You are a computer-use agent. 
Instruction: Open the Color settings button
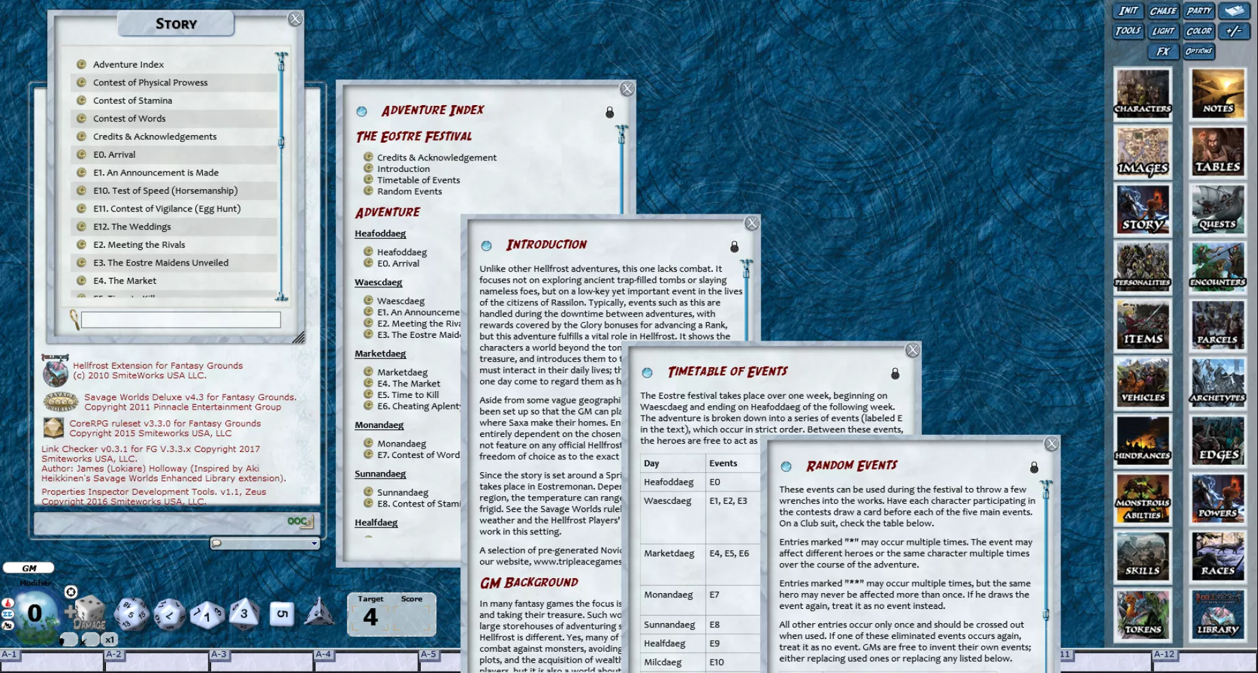point(1199,31)
